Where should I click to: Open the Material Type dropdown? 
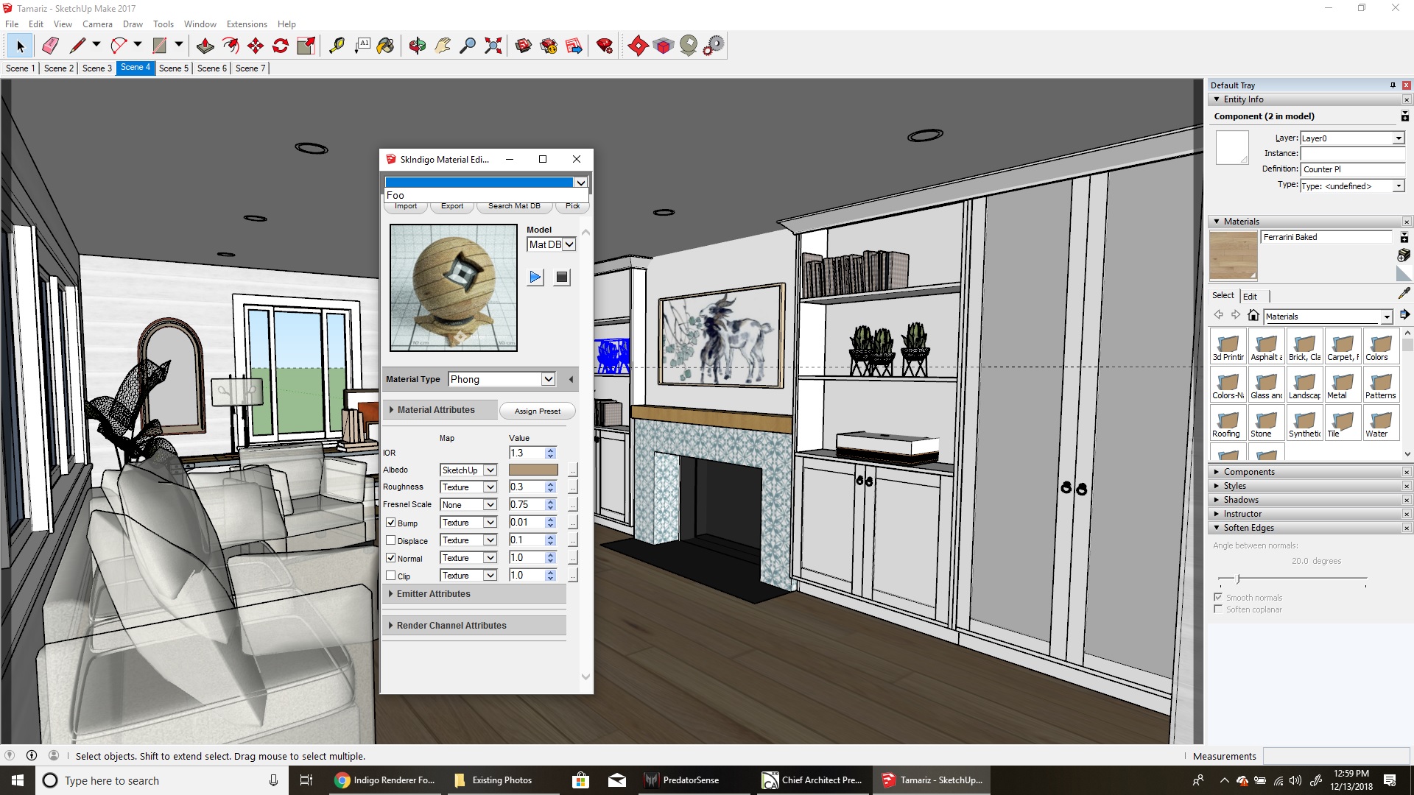(x=548, y=379)
